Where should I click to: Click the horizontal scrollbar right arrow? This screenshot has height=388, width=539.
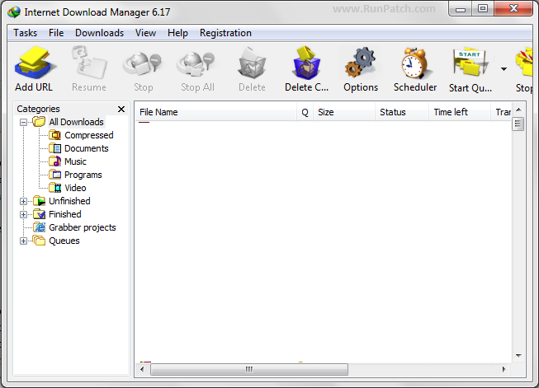tap(504, 370)
